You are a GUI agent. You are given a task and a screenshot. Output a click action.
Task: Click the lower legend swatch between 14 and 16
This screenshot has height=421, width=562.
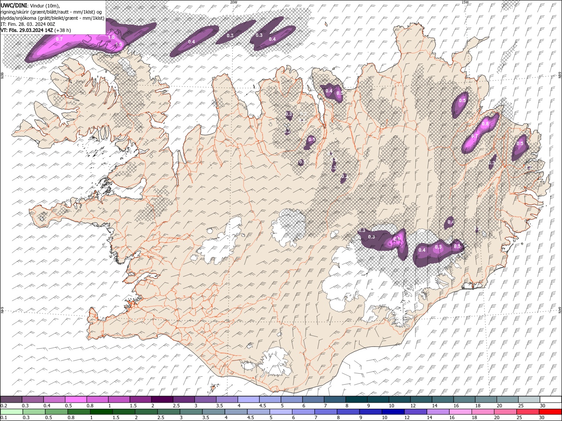click(x=438, y=411)
